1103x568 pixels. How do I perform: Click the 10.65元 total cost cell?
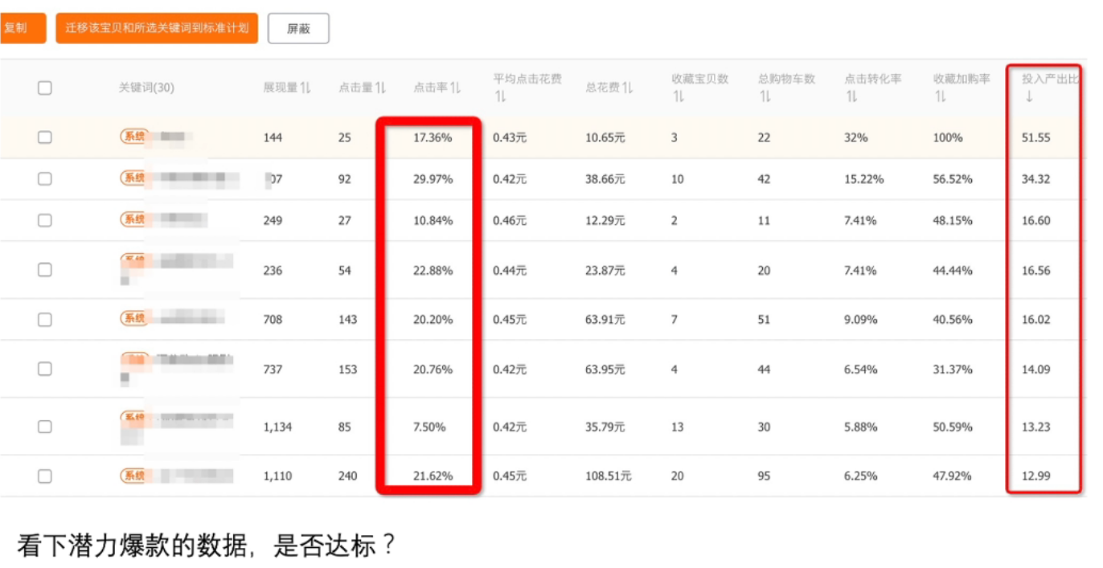pyautogui.click(x=605, y=137)
